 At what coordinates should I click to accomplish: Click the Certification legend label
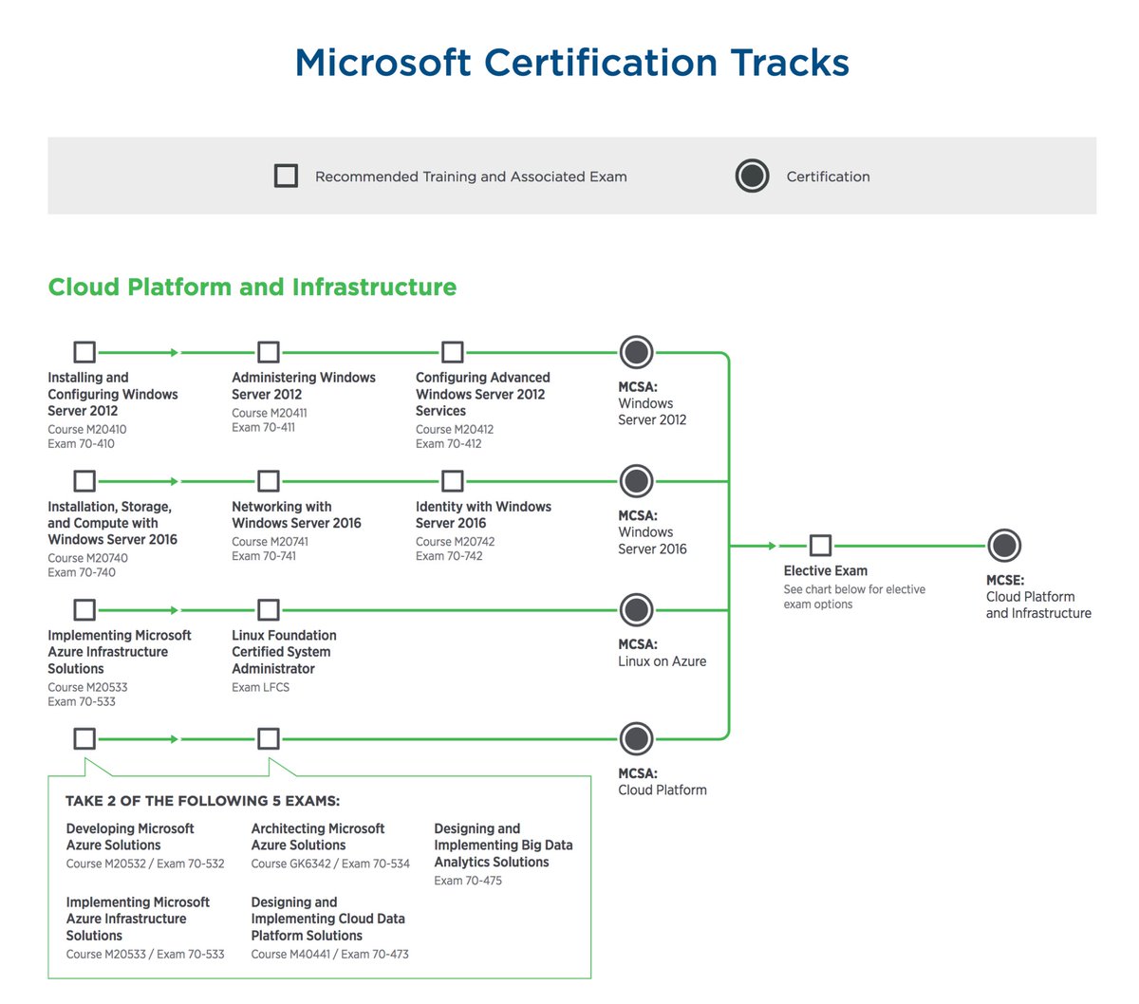828,177
